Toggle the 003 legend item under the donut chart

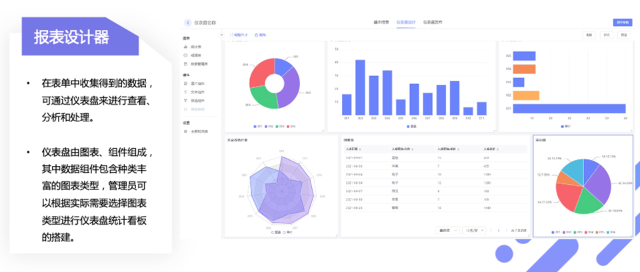[280, 127]
